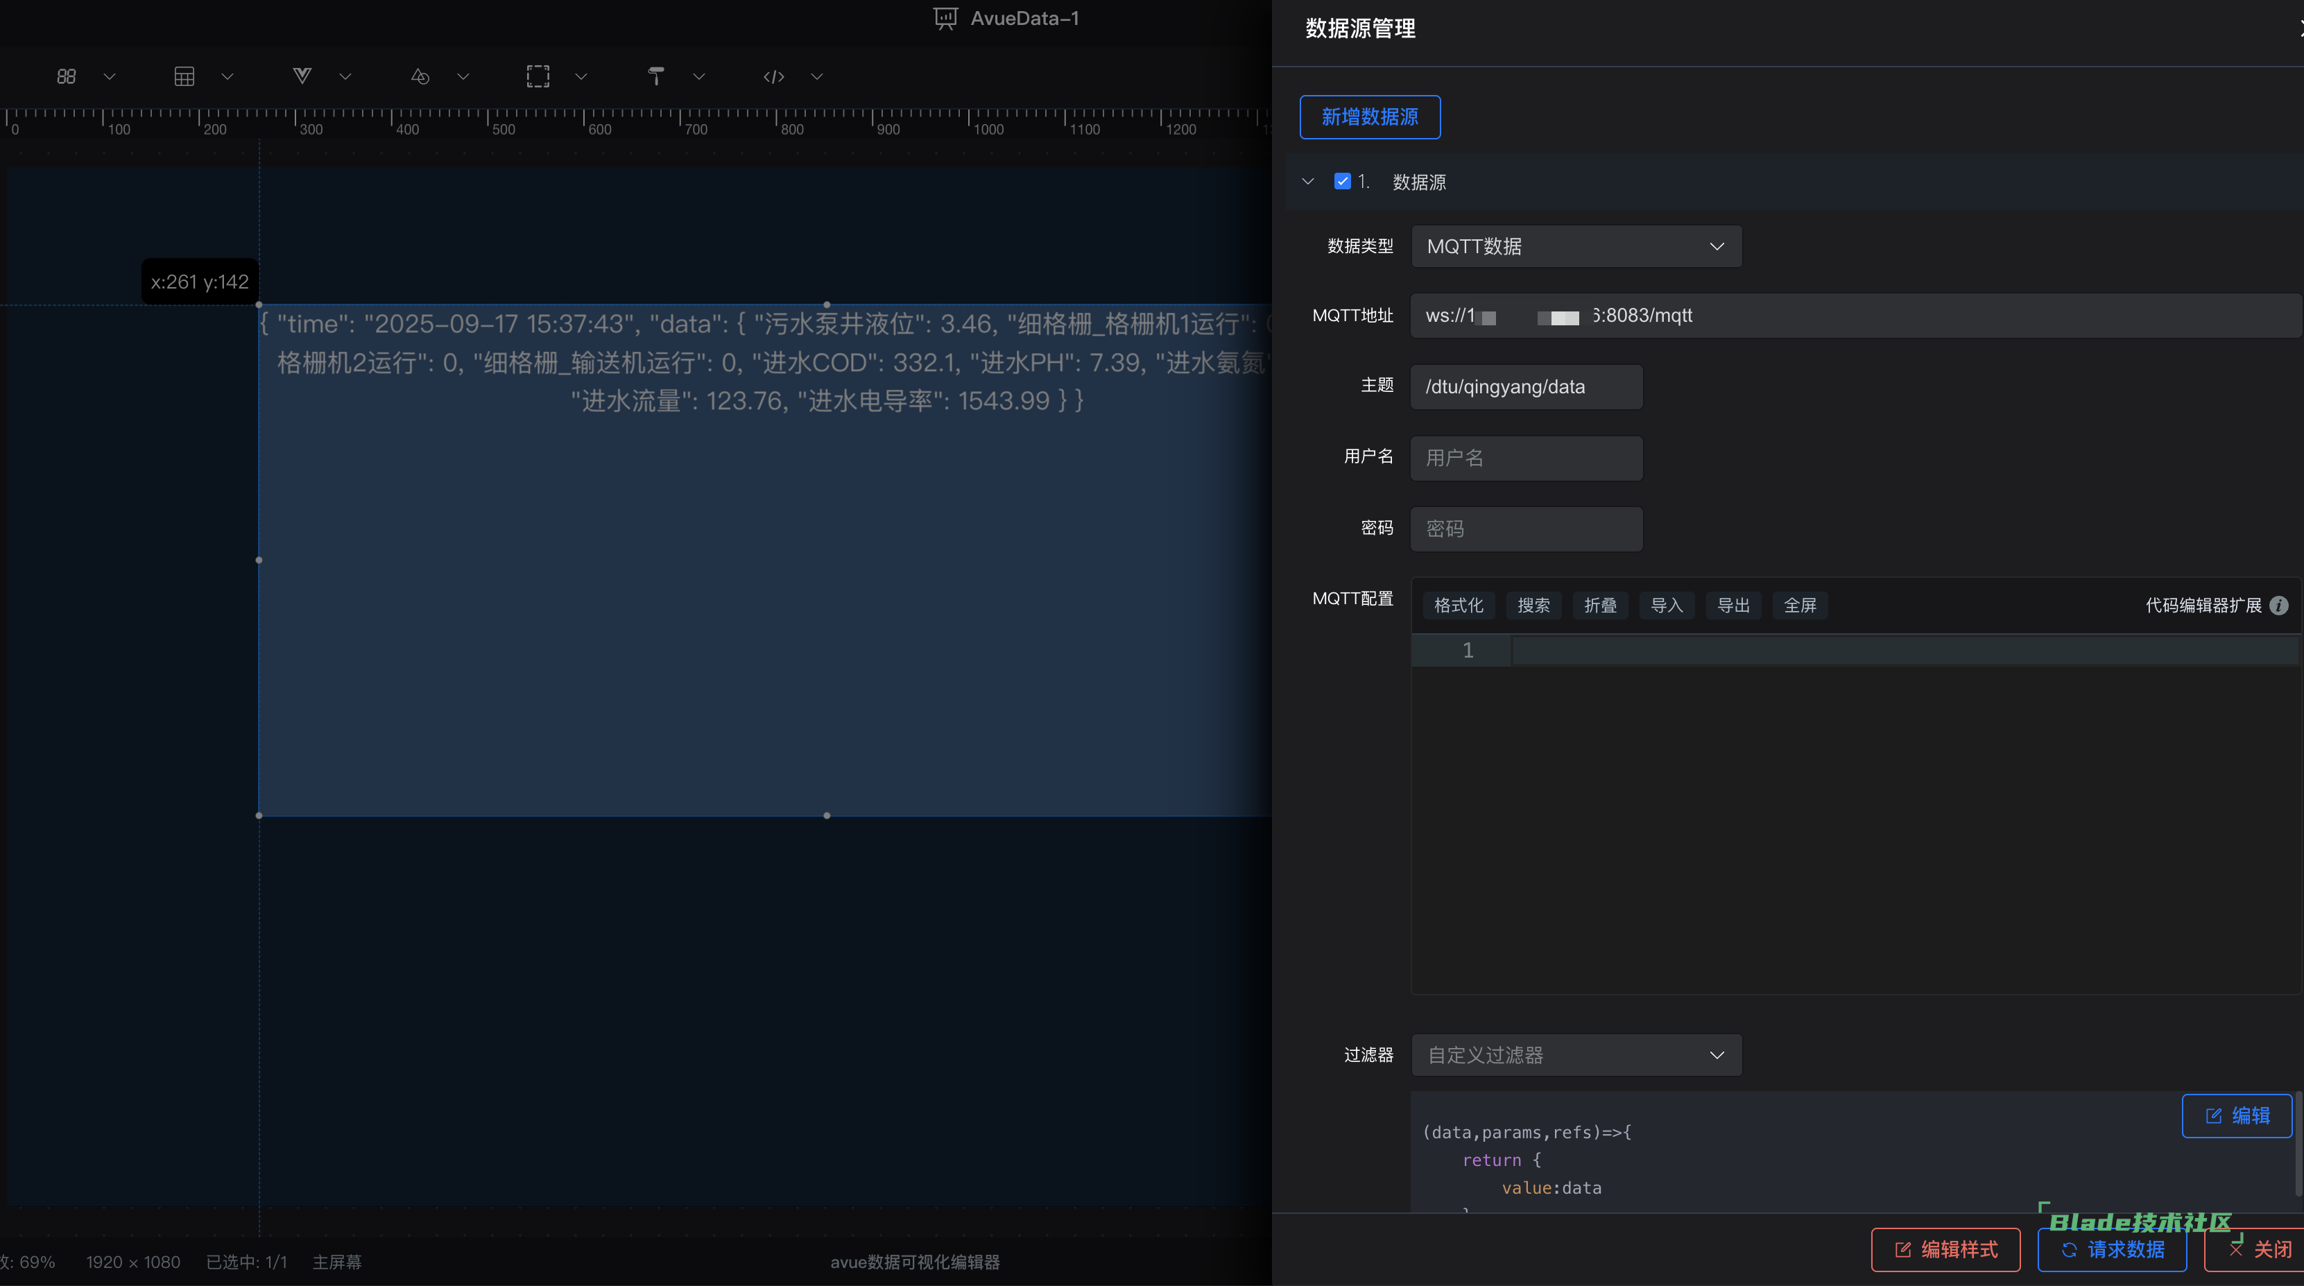The width and height of the screenshot is (2304, 1286).
Task: Click the Edit Style button
Action: (x=1945, y=1249)
